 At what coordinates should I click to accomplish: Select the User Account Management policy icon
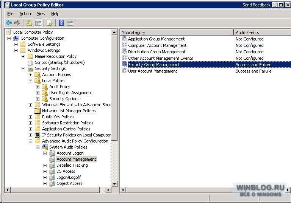125,71
